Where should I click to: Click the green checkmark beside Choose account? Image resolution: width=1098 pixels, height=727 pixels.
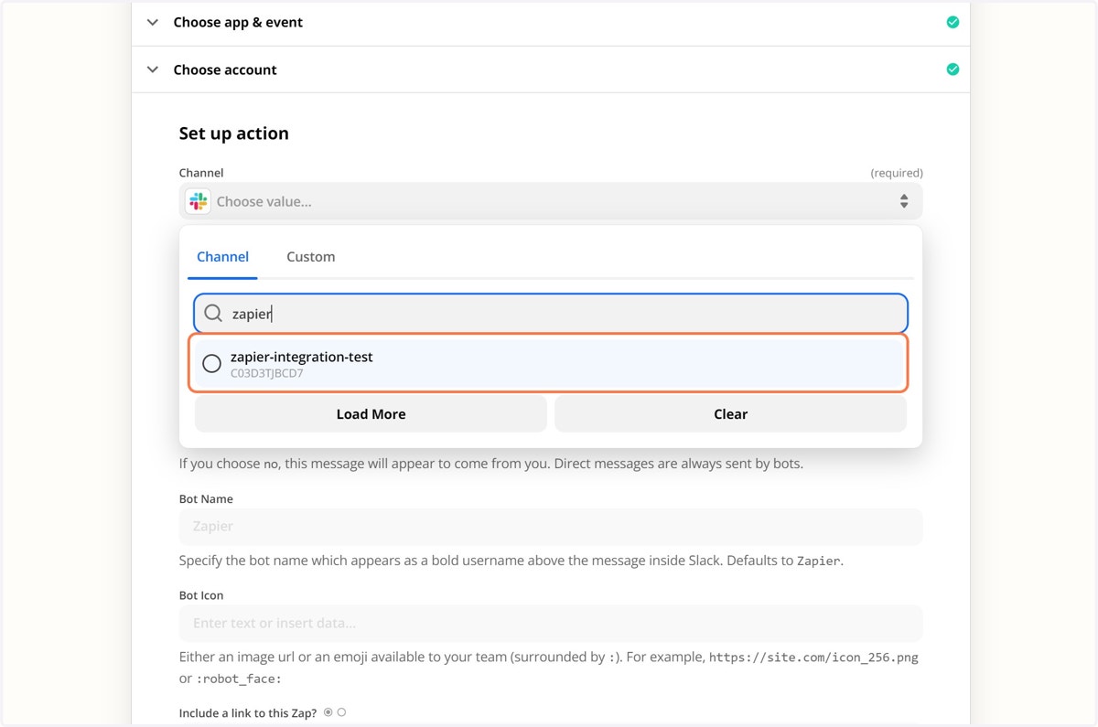tap(953, 69)
